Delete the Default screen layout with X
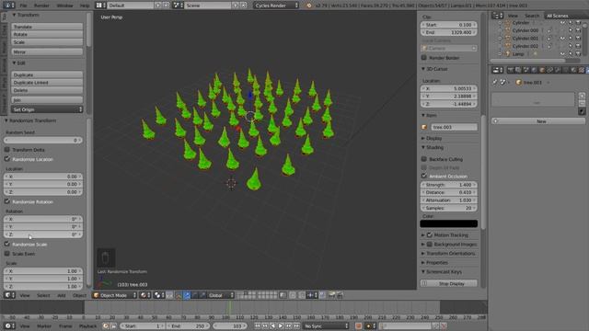 [166, 6]
